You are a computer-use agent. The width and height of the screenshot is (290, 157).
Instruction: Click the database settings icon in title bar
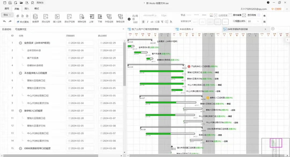(10, 3)
